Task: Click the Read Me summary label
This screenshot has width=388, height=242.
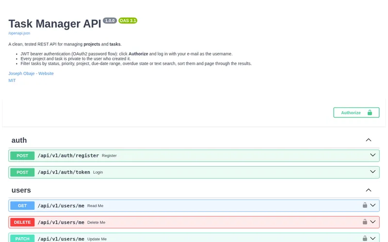Action: [95, 206]
